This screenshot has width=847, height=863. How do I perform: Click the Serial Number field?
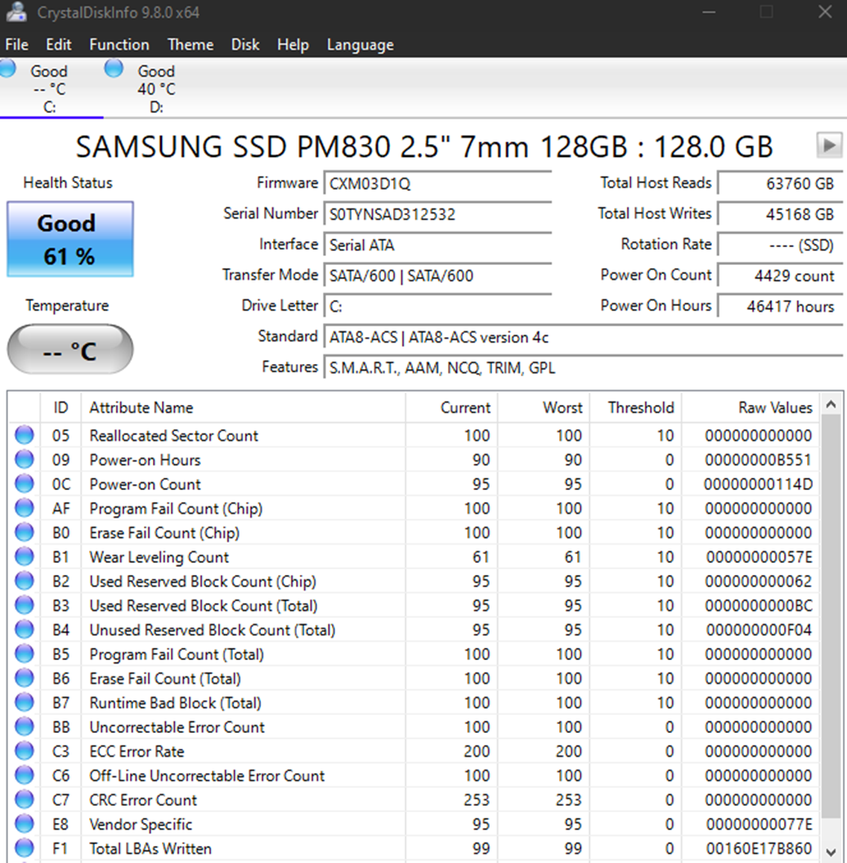pyautogui.click(x=437, y=215)
